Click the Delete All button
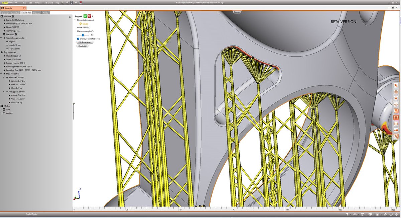 [x=82, y=46]
